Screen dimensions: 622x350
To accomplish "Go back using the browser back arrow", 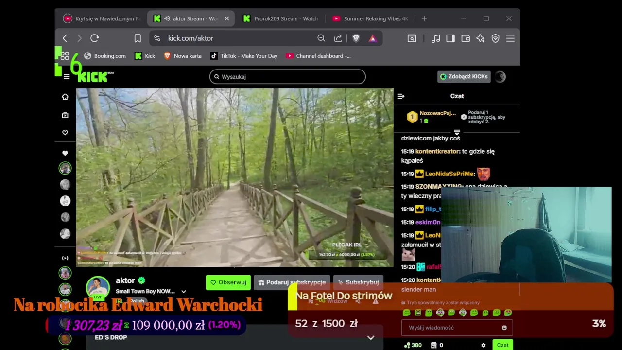I will pos(65,38).
